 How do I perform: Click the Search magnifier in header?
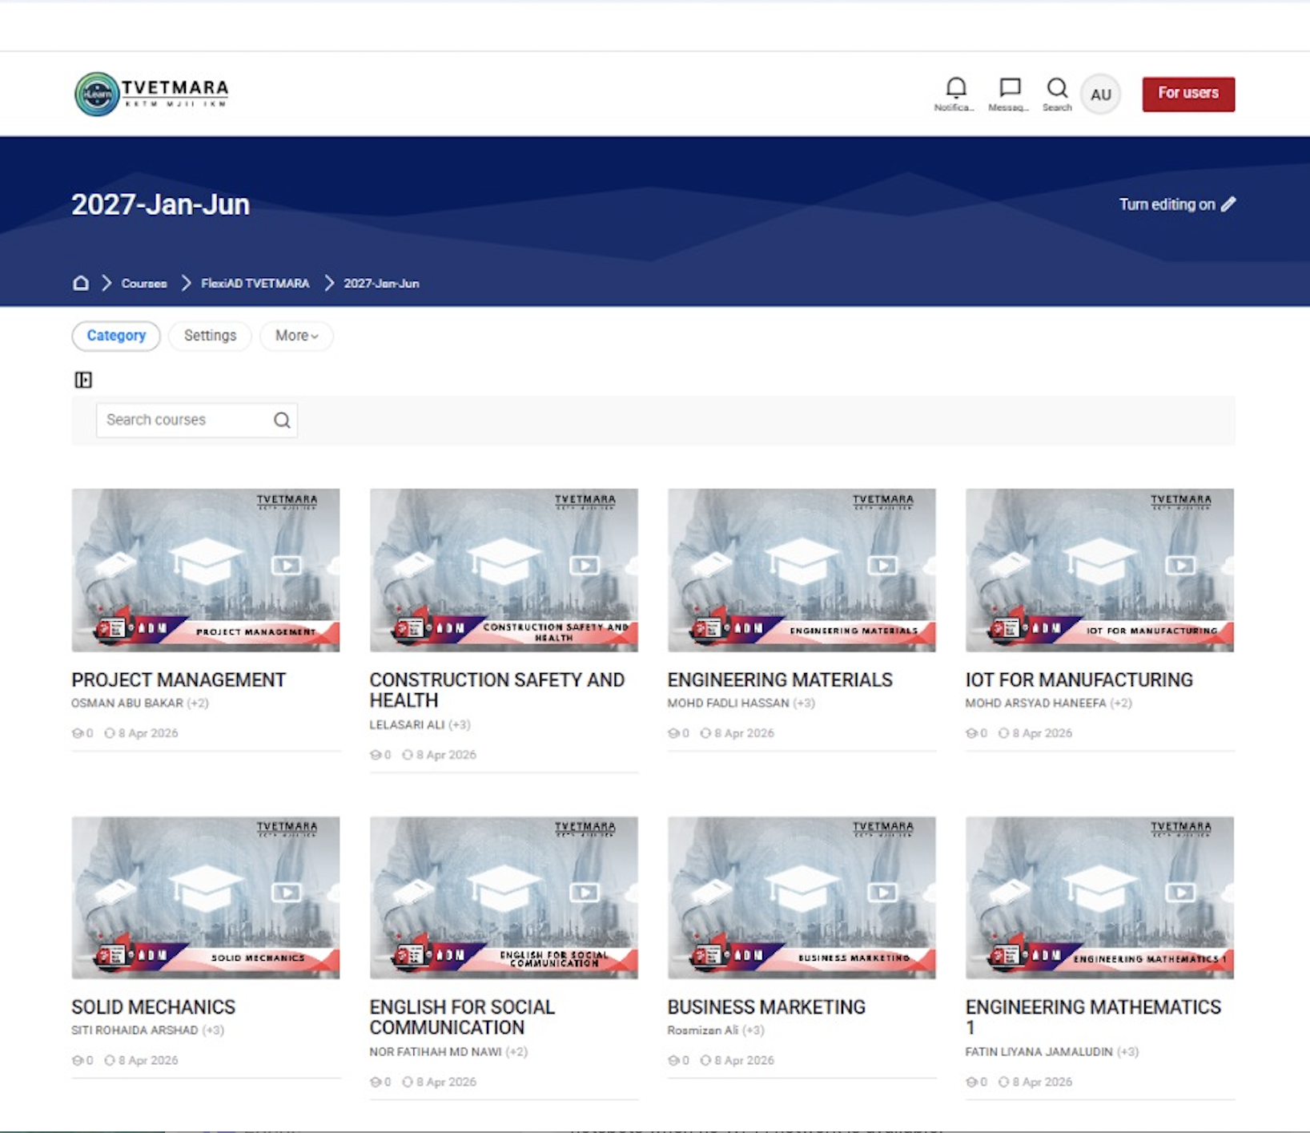point(1057,88)
